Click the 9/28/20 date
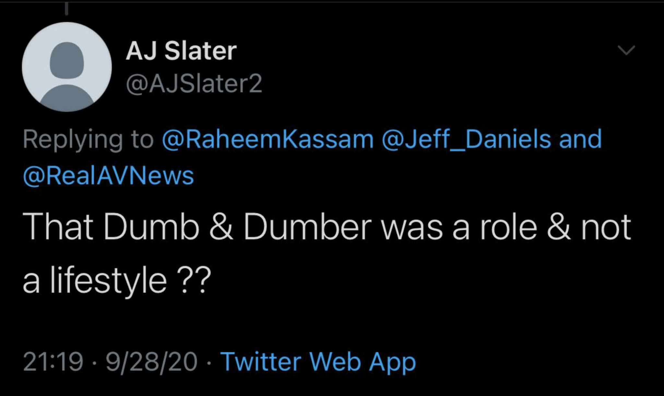The height and width of the screenshot is (396, 664). (x=151, y=361)
